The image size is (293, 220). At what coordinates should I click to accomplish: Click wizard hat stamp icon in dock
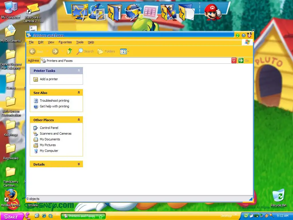[x=97, y=12]
